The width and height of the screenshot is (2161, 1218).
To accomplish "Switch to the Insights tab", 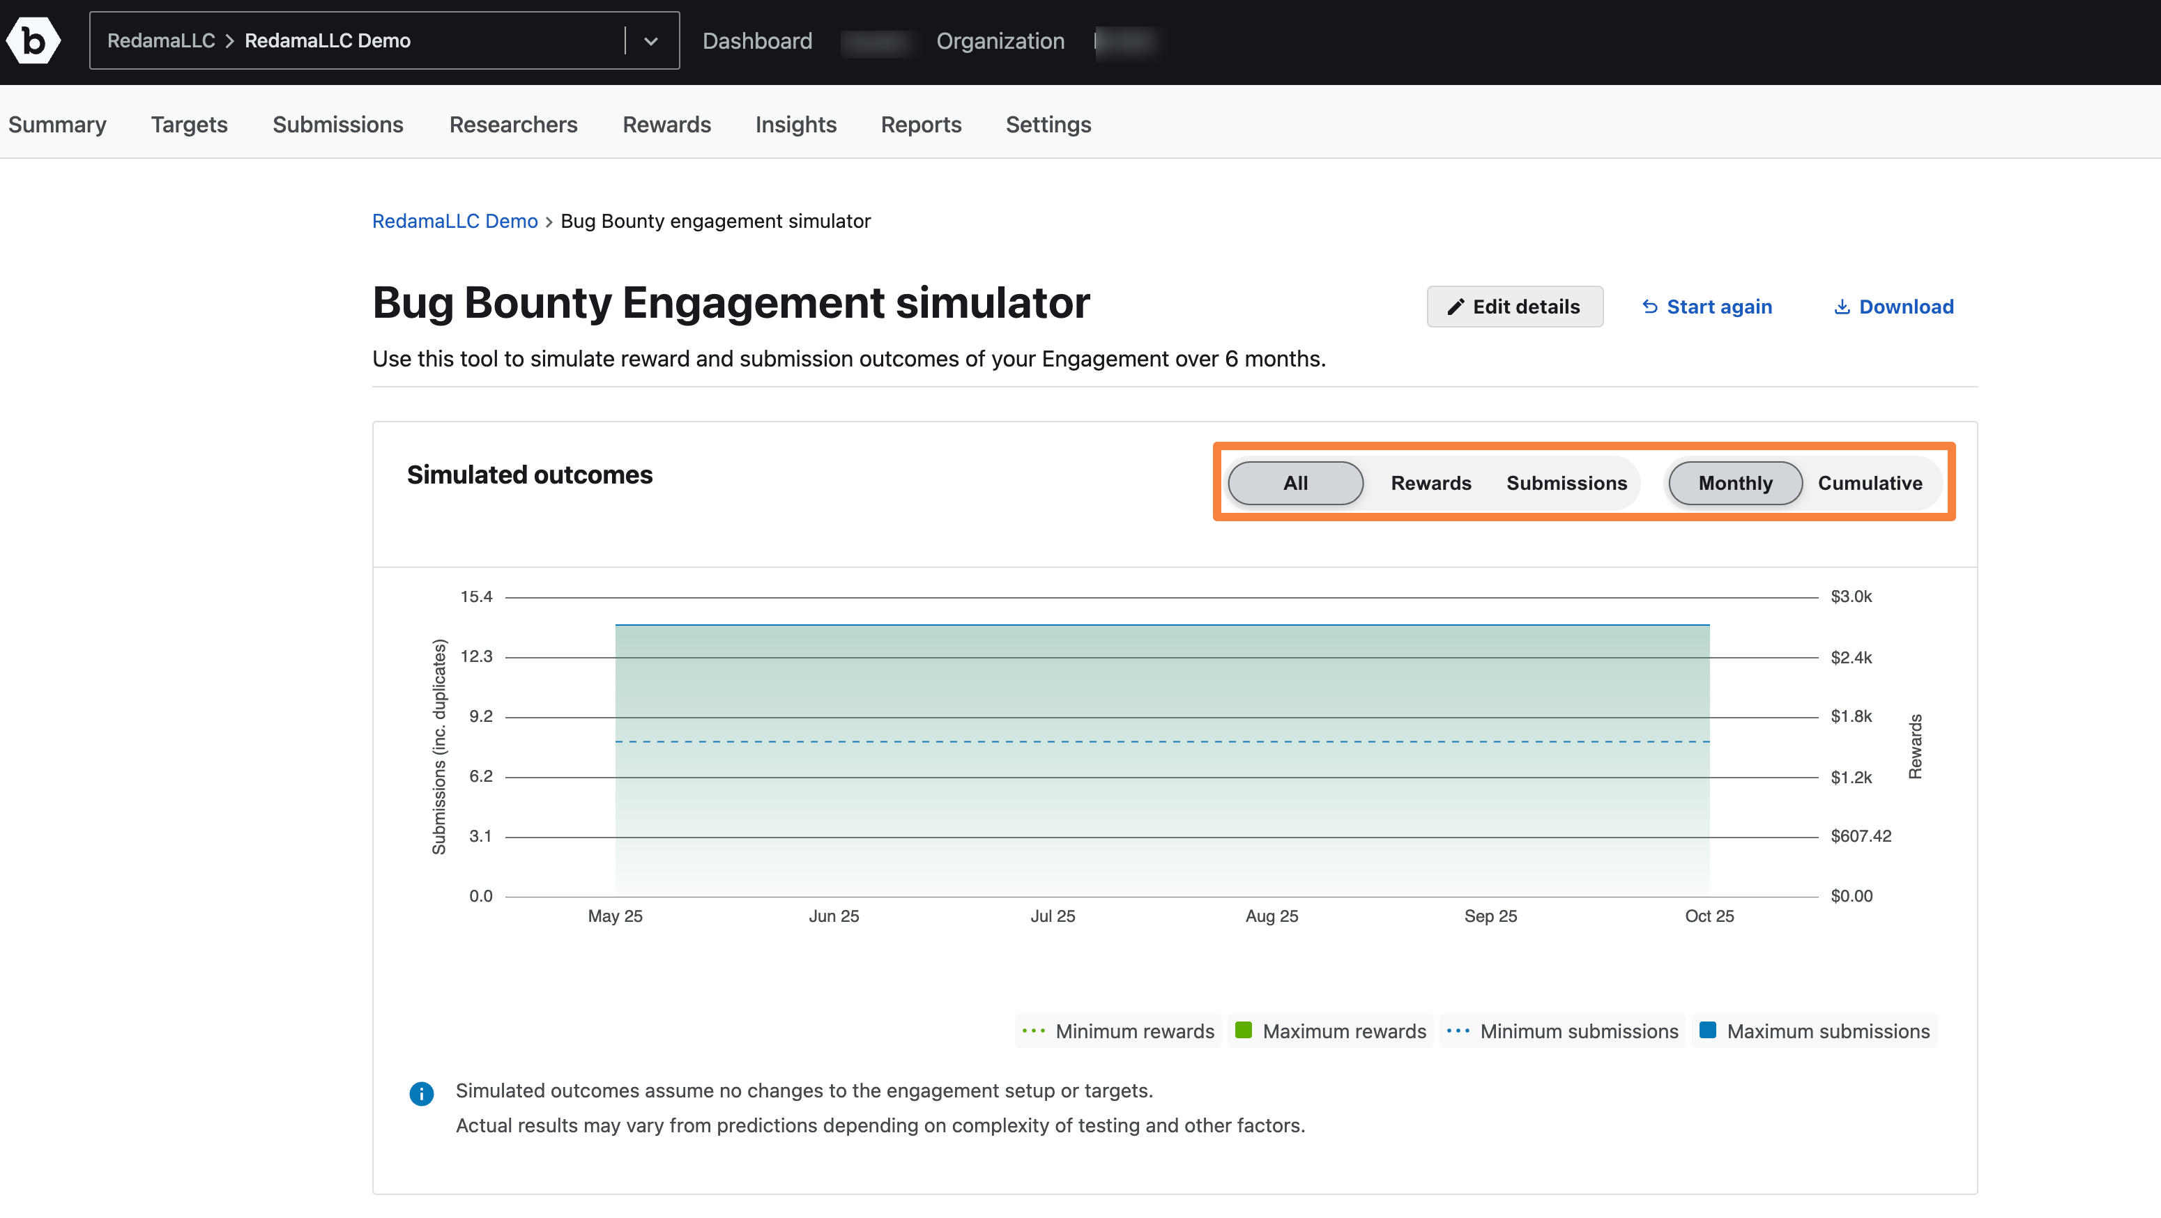I will click(795, 124).
